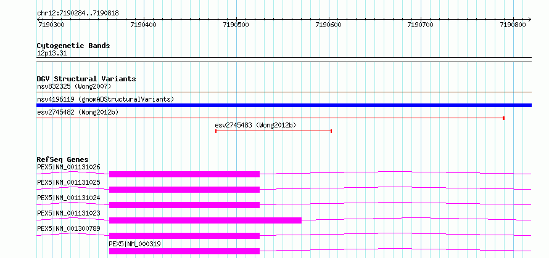Click the magenta exon bar of NM_001131024
This screenshot has width=549, height=258.
tap(184, 205)
